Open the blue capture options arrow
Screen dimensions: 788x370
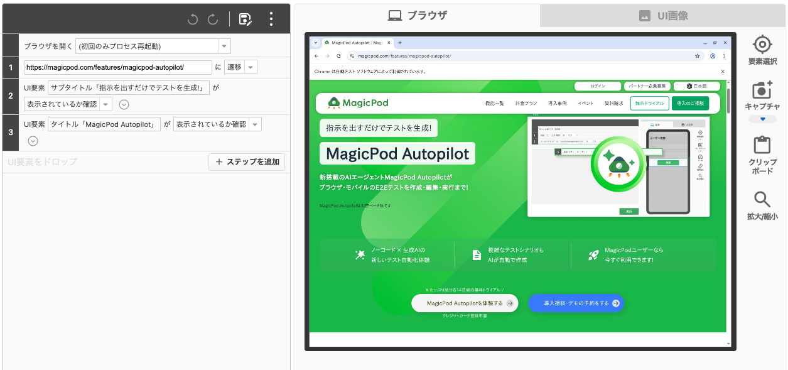point(762,119)
